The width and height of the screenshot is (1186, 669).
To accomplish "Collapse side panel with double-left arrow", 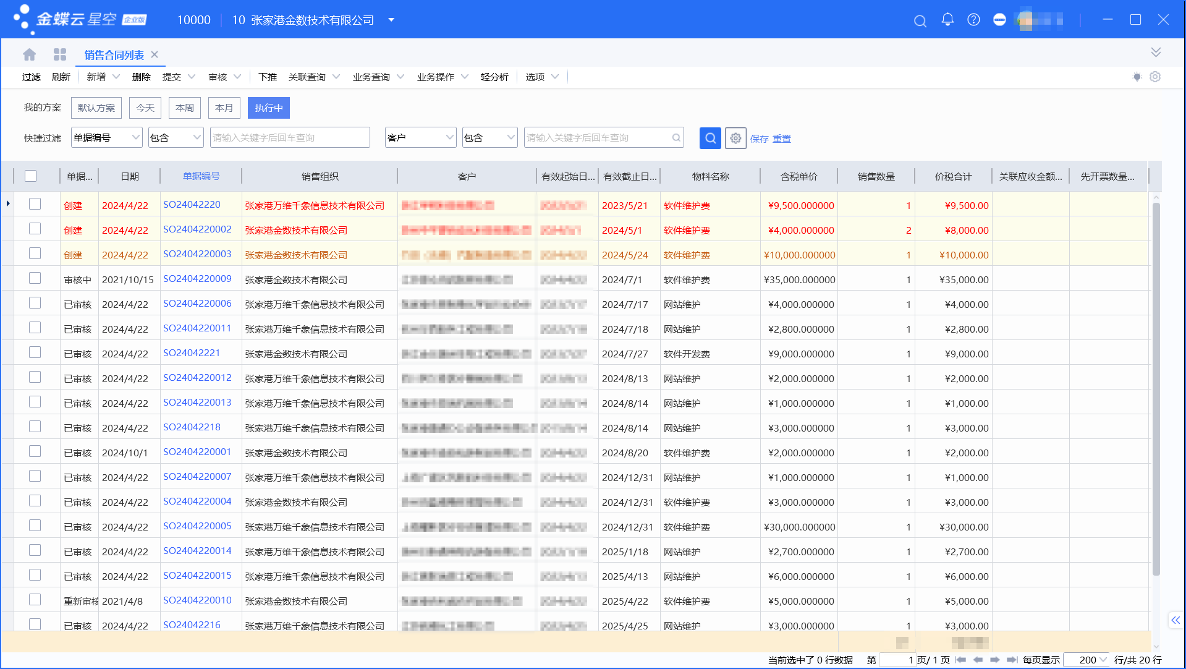I will click(x=1175, y=620).
